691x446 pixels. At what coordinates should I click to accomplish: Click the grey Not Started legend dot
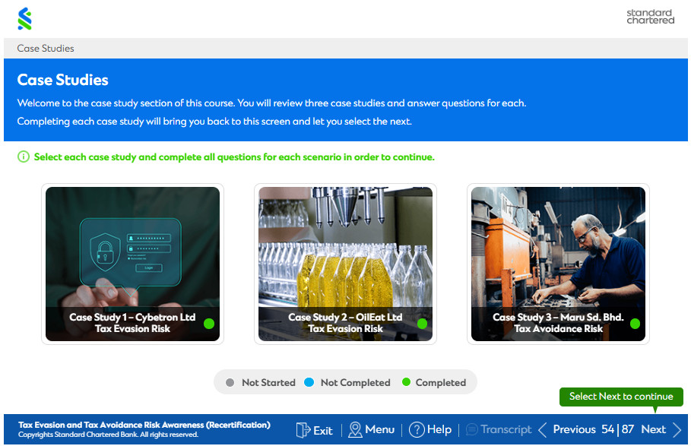230,383
